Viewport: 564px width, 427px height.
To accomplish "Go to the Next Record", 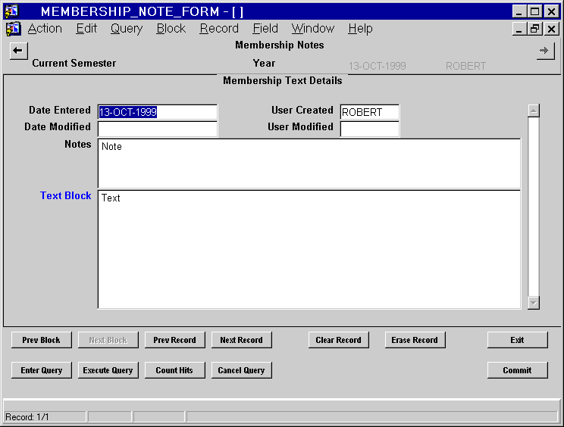I will coord(241,340).
